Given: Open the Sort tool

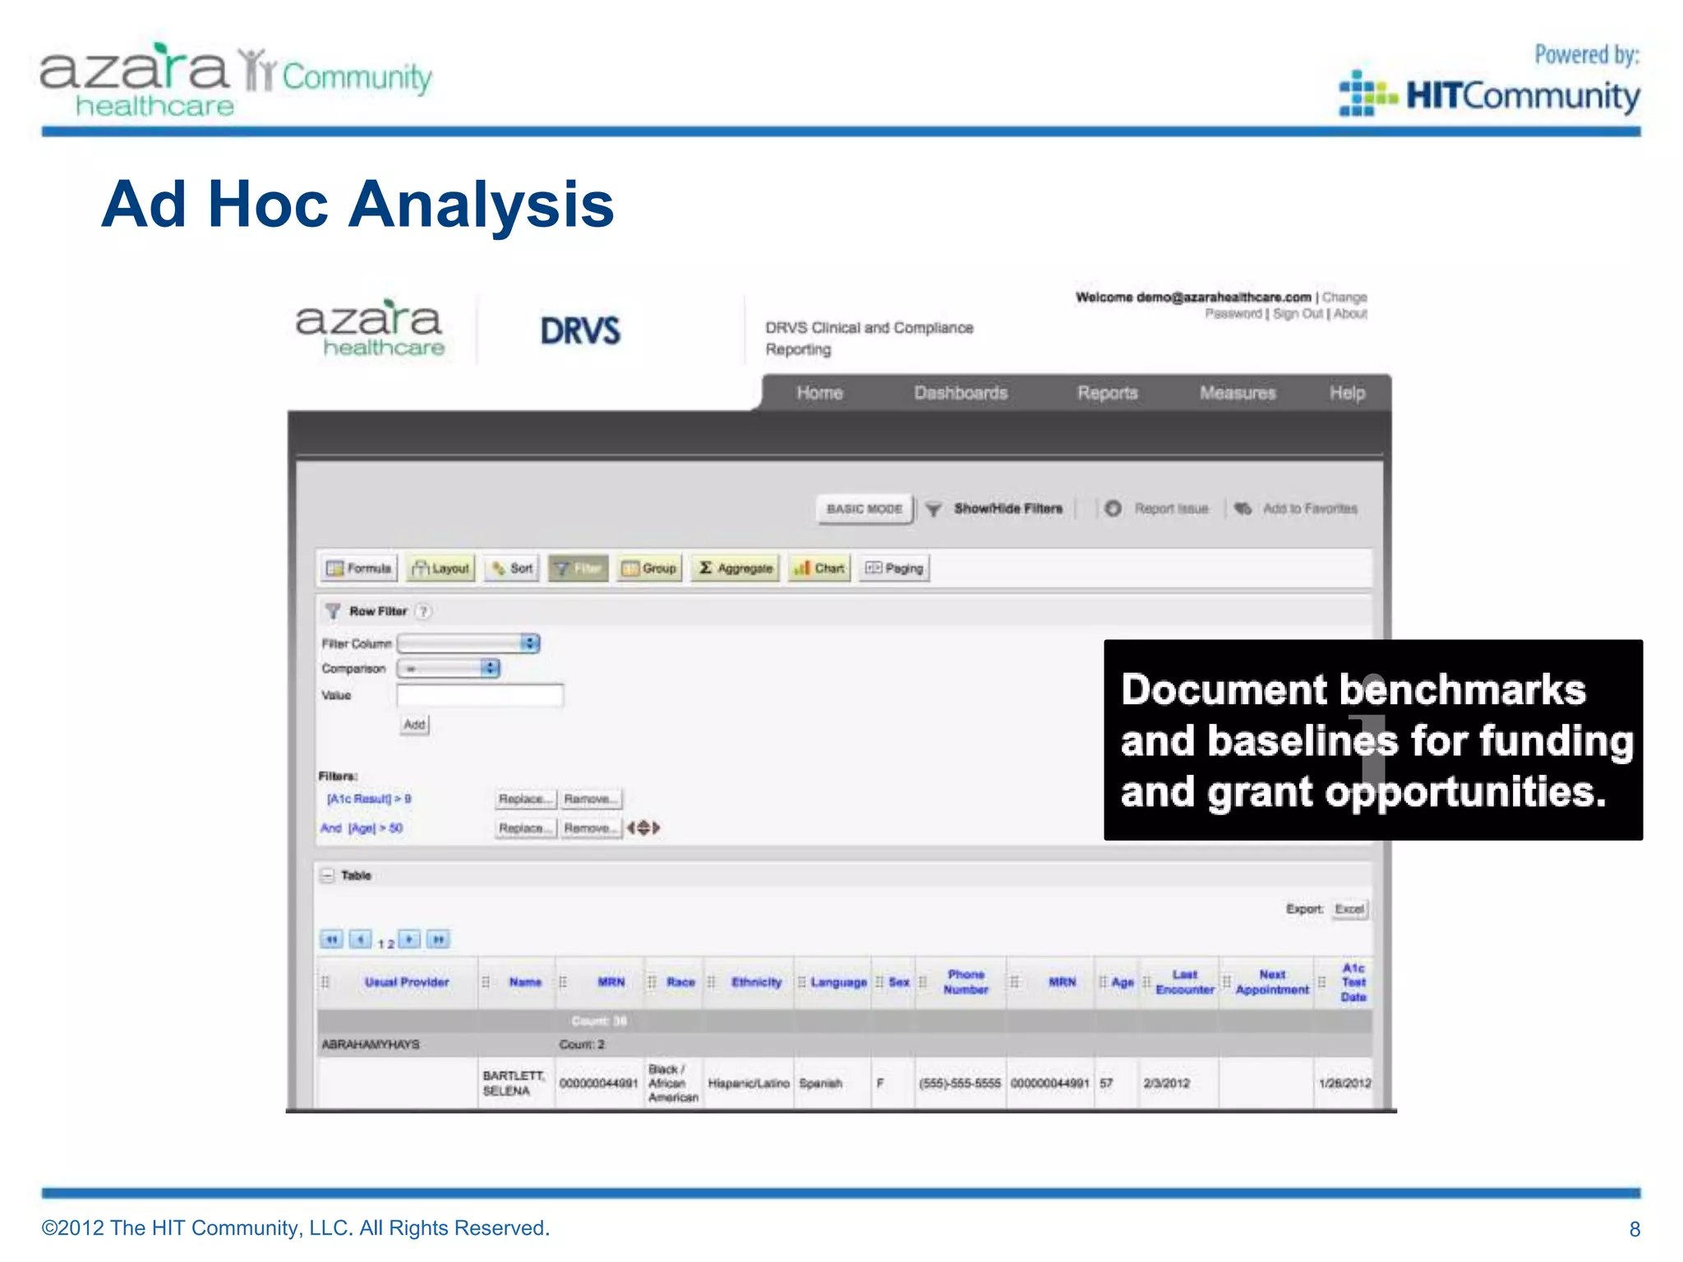Looking at the screenshot, I should pyautogui.click(x=512, y=568).
